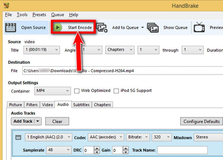
Task: Switch to the Picture tab
Action: pos(16,105)
